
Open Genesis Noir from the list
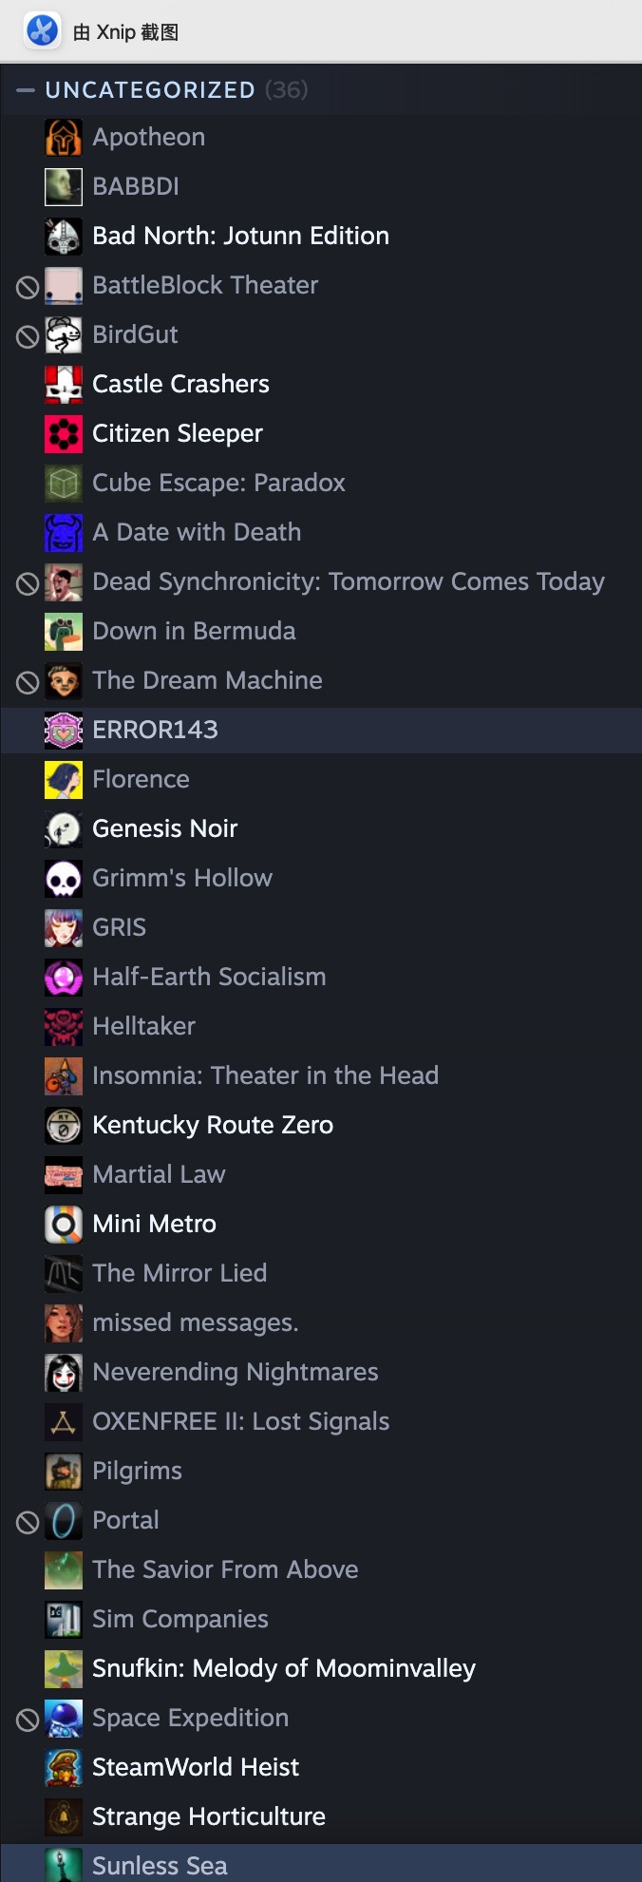click(164, 828)
